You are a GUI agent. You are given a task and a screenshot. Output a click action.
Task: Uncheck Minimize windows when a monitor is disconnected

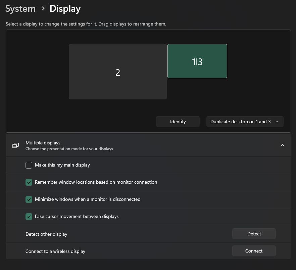tap(29, 199)
